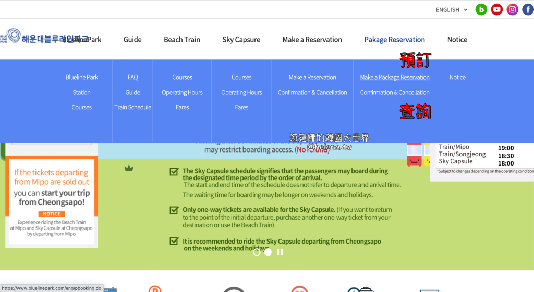The image size is (534, 292).
Task: Click the red YouTube icon
Action: (497, 9)
